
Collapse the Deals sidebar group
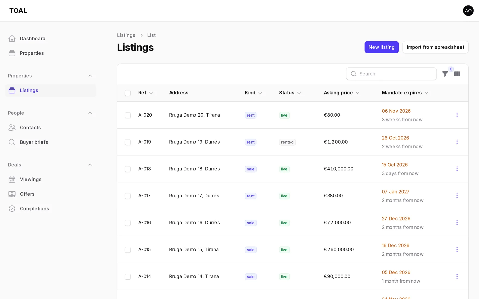[x=90, y=165]
